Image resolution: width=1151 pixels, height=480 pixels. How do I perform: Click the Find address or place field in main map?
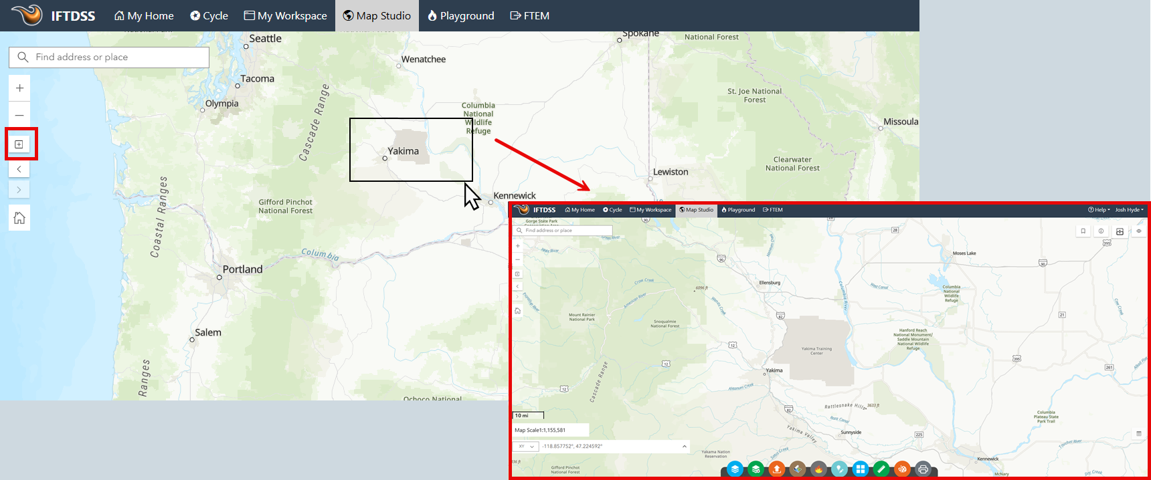tap(109, 57)
